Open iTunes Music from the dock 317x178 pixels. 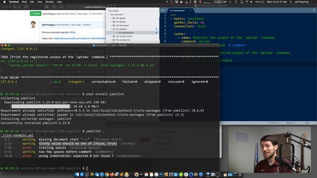(157, 175)
